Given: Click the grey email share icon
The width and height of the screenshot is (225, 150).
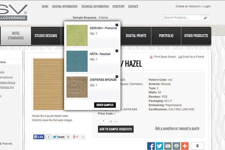Looking at the screenshot, I should pyautogui.click(x=168, y=146).
